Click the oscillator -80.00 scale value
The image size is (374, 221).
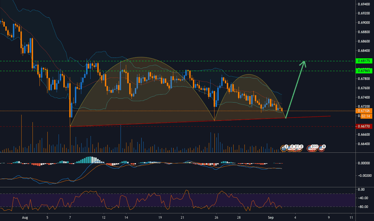tap(364, 207)
